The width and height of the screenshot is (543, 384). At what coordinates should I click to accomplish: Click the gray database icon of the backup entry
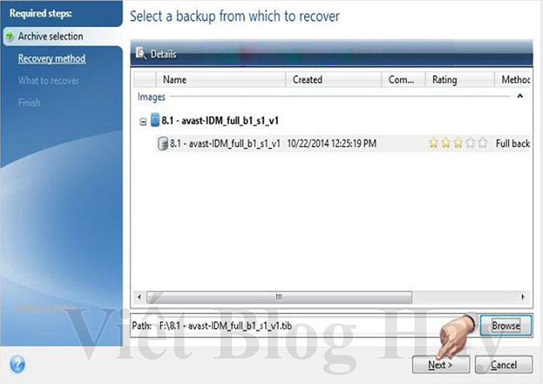[x=162, y=144]
